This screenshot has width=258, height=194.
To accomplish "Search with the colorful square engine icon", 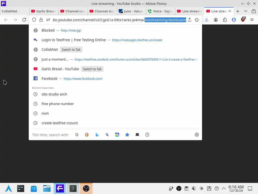I will coord(117,135).
